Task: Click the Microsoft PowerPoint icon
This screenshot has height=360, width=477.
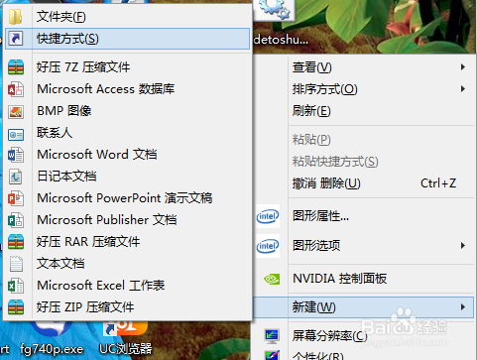Action: 16,198
